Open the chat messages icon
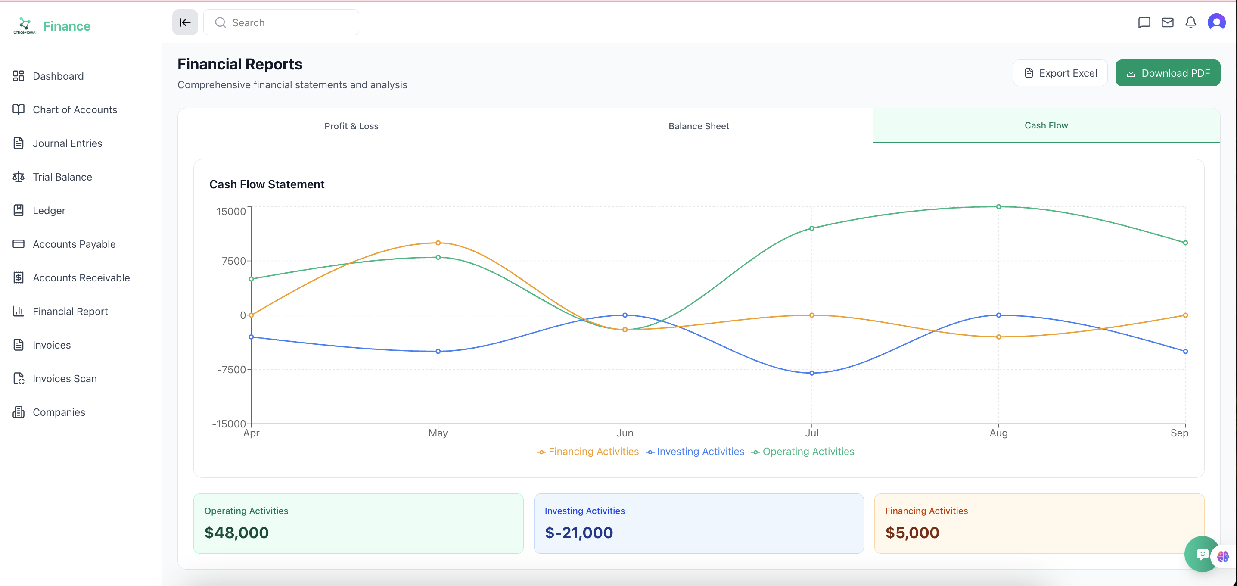The image size is (1237, 586). coord(1144,22)
